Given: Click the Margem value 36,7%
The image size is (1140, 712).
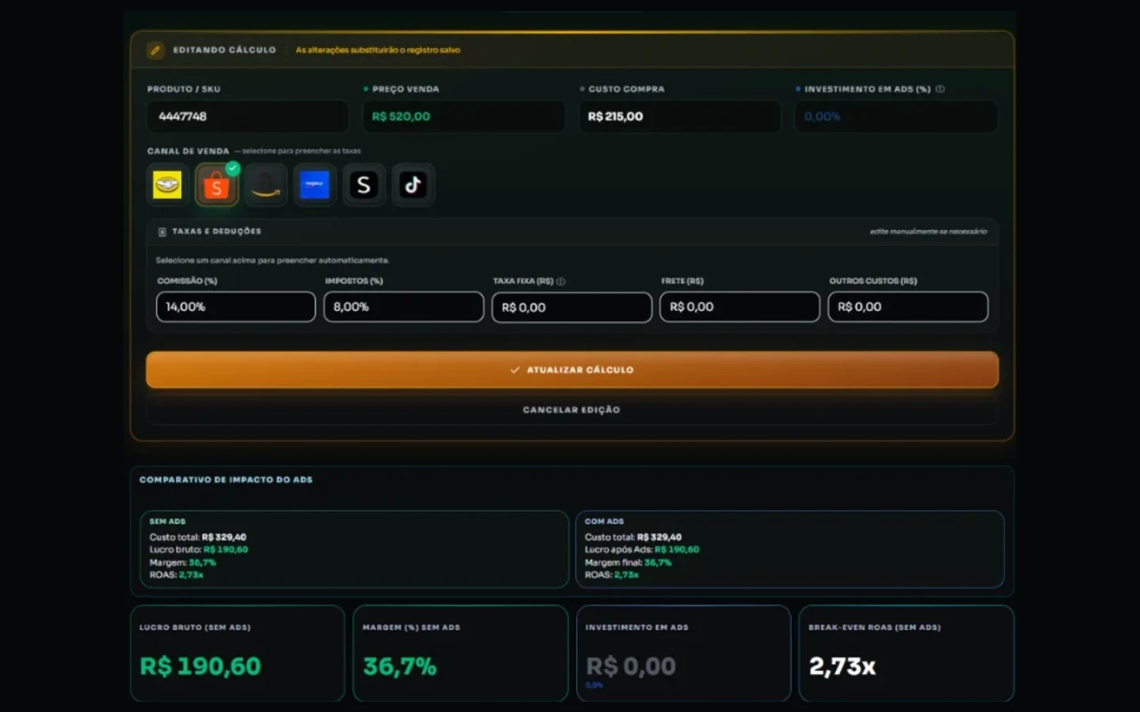Looking at the screenshot, I should [400, 666].
